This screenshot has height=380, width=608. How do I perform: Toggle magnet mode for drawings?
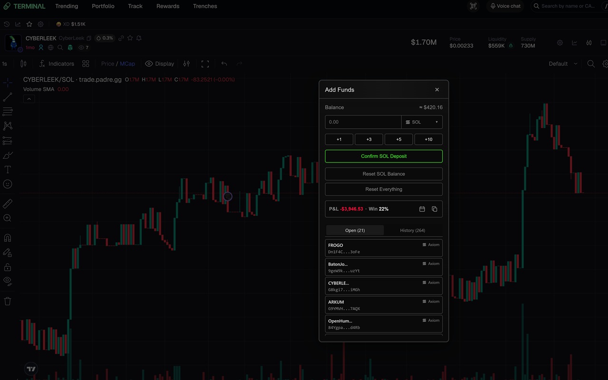coord(8,238)
